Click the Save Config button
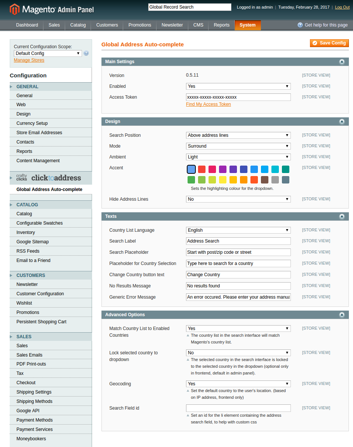The image size is (353, 447). (329, 43)
